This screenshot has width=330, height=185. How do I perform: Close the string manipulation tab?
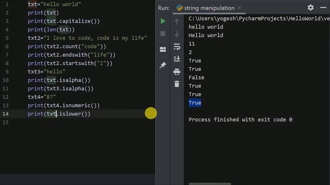(239, 8)
